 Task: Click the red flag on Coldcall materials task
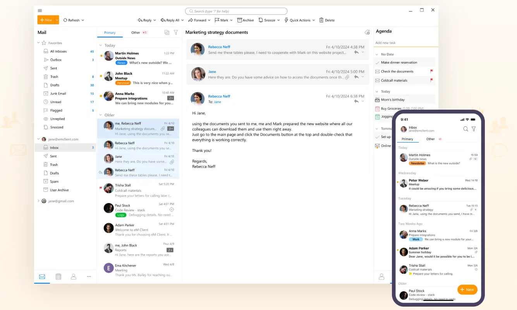point(431,80)
